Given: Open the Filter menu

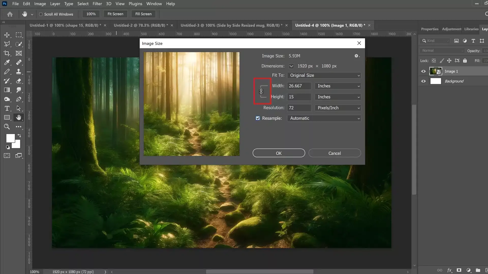Looking at the screenshot, I should (x=97, y=4).
